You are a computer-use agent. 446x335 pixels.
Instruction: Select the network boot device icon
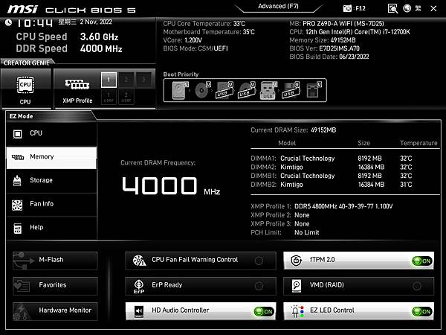coord(314,90)
